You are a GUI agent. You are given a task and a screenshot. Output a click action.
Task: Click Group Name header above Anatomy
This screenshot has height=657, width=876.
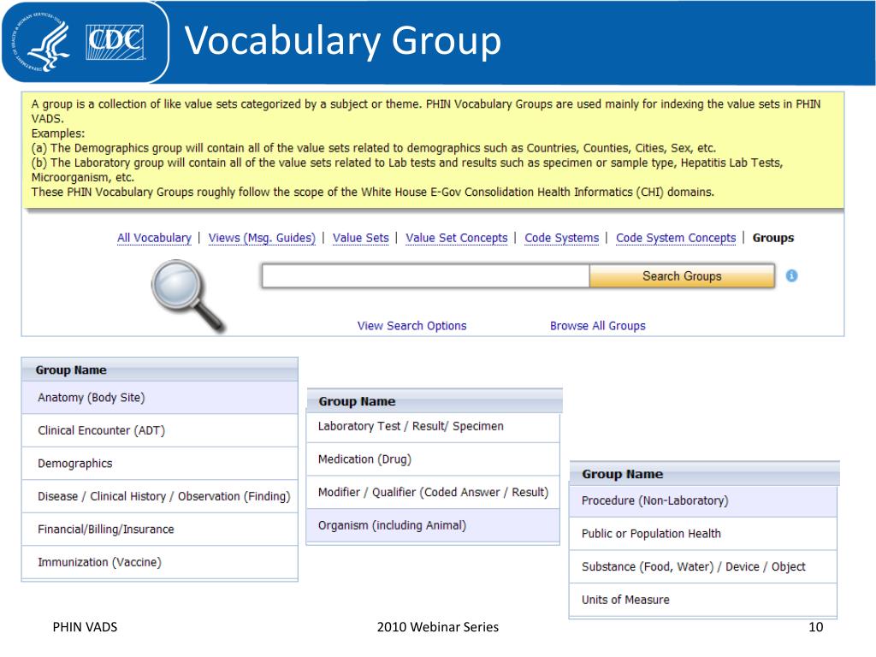tap(160, 370)
